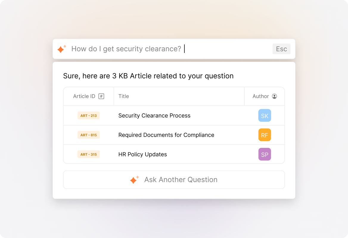Sort by the Title column header

click(124, 96)
